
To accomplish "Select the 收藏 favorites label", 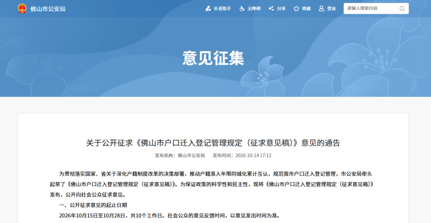I will pyautogui.click(x=306, y=8).
